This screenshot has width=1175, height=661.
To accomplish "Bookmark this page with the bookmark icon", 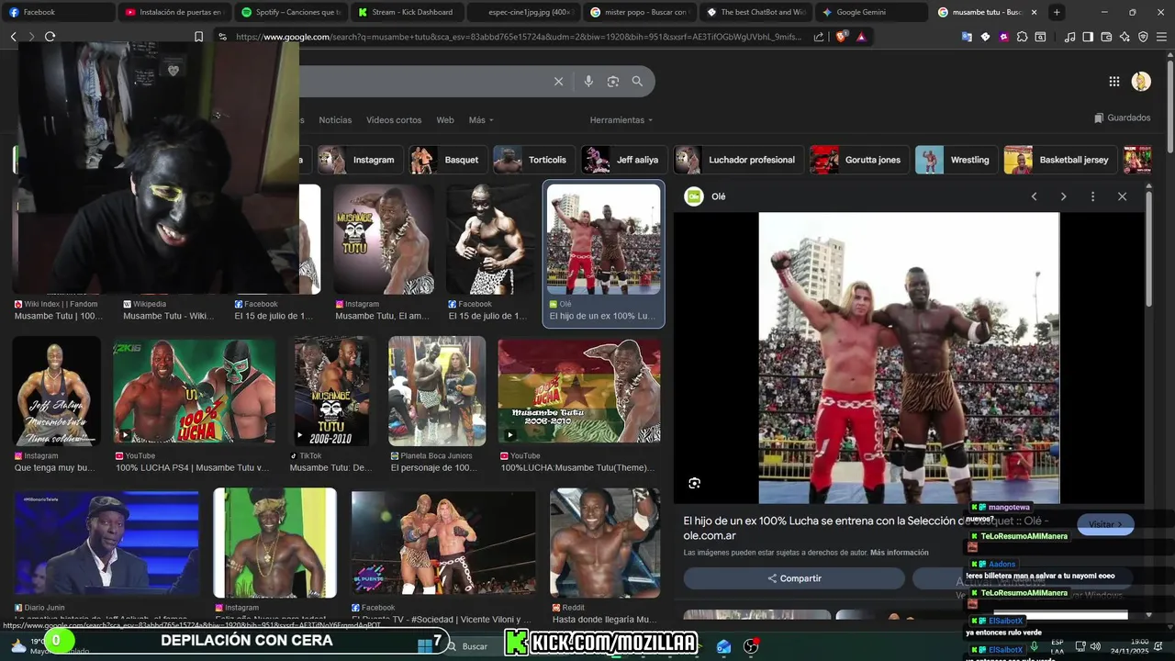I will tap(198, 37).
